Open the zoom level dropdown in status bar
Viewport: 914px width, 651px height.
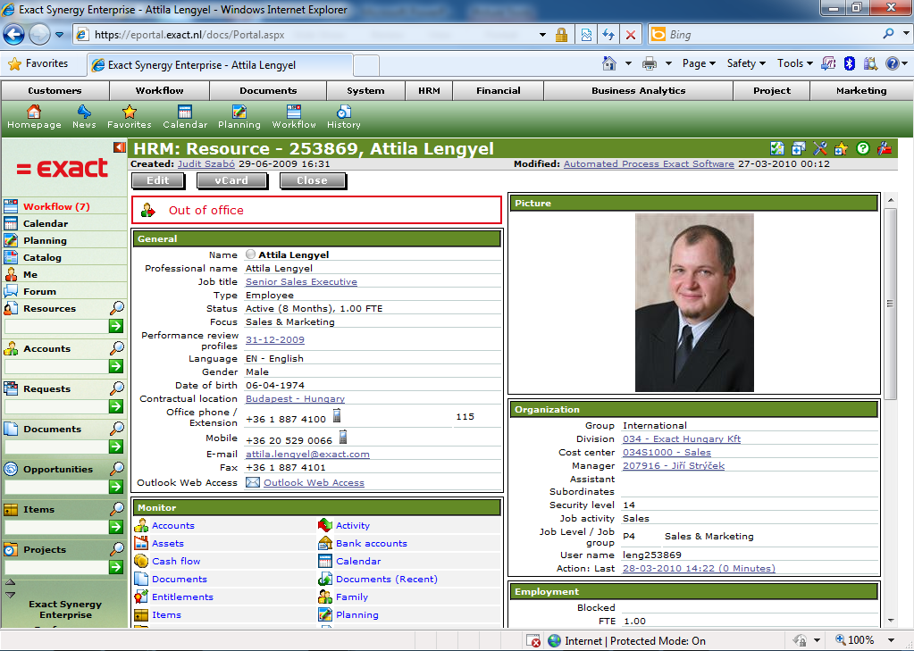(891, 640)
